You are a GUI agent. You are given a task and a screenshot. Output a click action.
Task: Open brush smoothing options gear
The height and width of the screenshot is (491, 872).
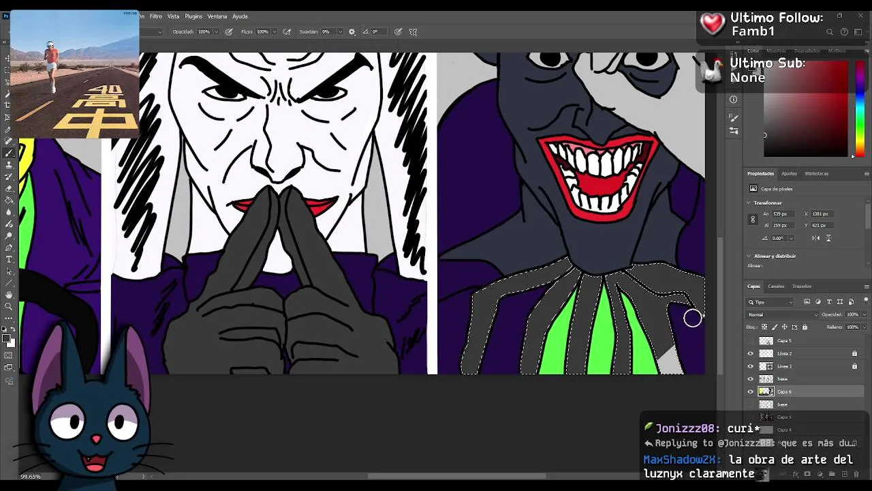[352, 31]
